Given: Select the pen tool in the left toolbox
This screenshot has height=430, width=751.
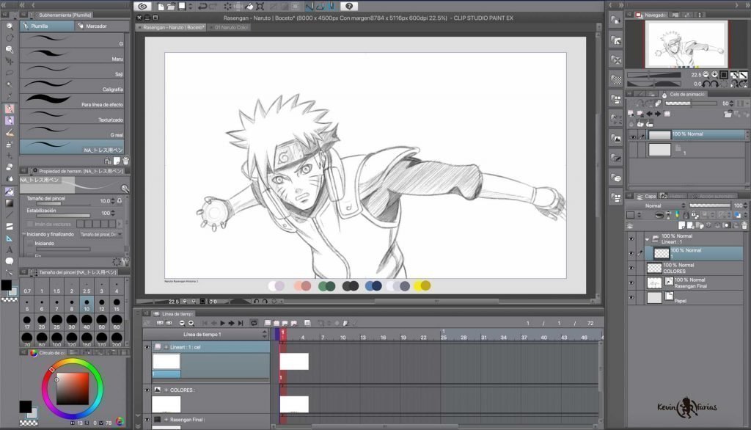Looking at the screenshot, I should 9,109.
